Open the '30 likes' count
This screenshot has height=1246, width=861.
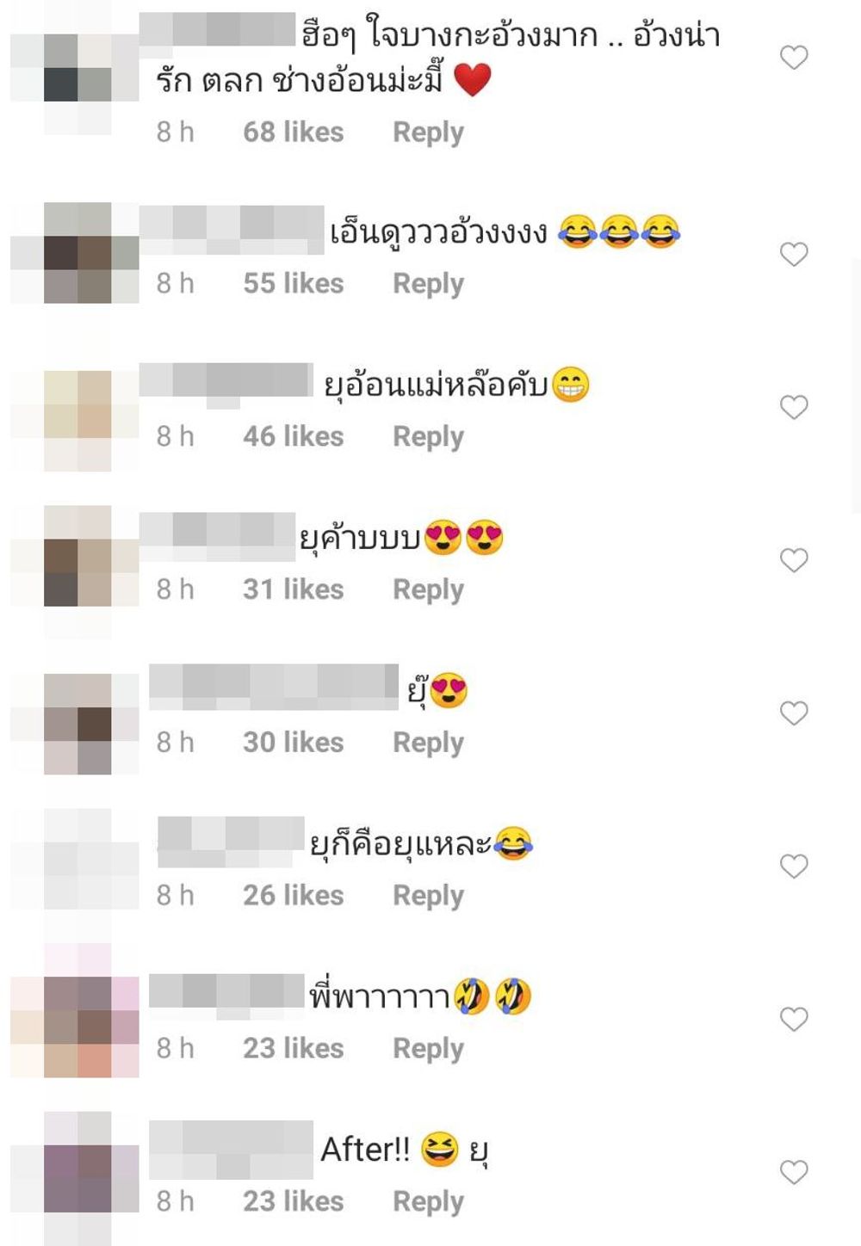[293, 742]
